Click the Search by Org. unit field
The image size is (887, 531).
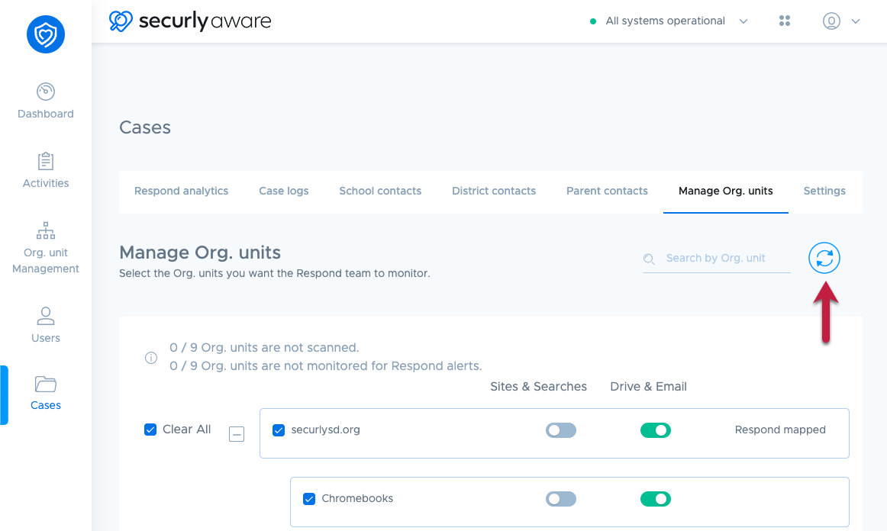click(717, 259)
